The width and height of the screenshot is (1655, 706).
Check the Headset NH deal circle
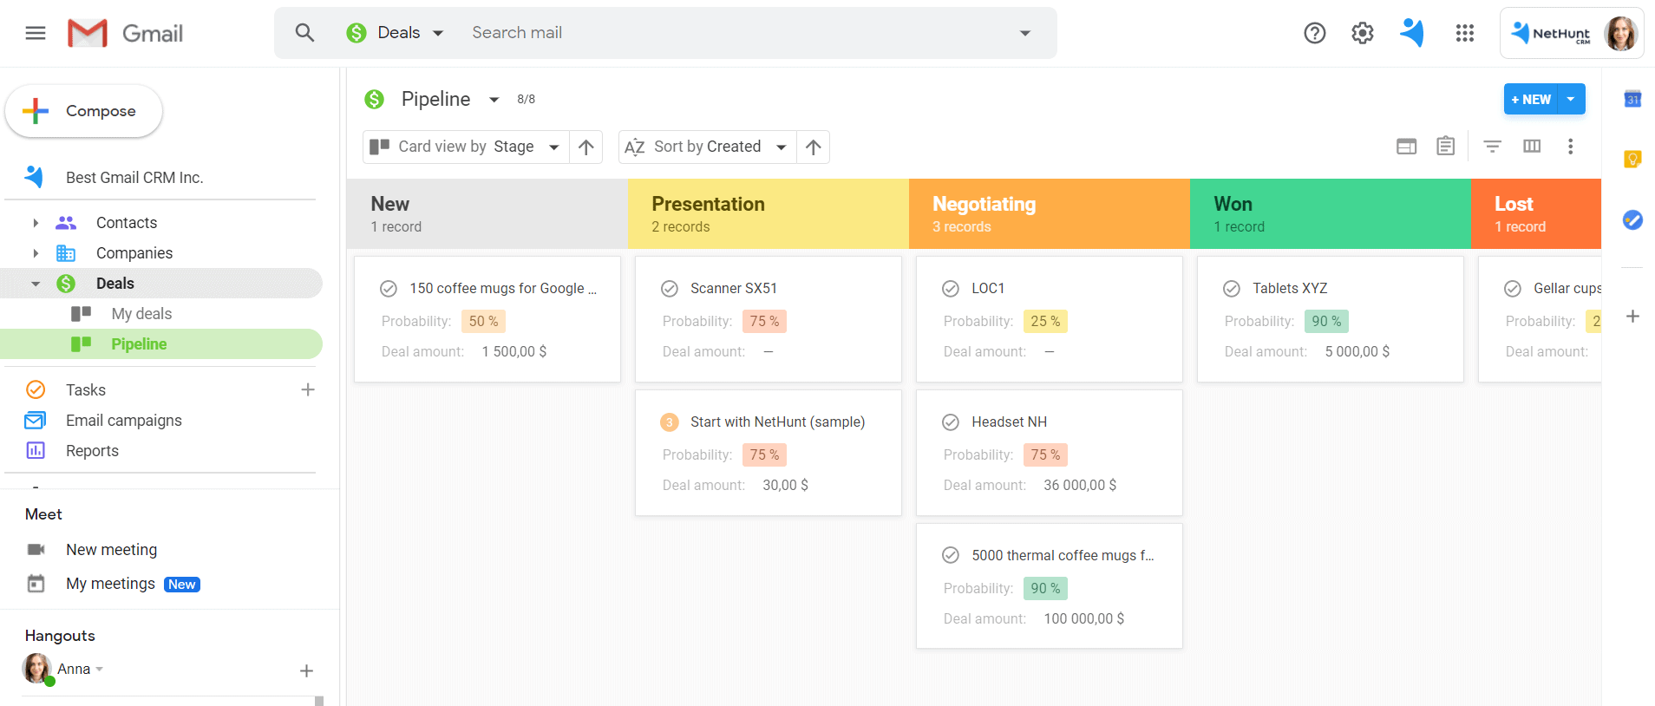tap(951, 422)
